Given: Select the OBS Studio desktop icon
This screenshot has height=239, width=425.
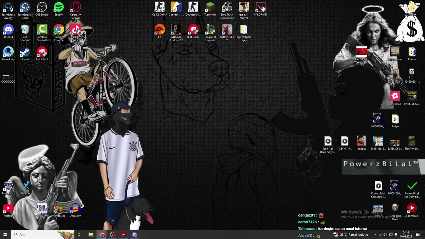Looking at the screenshot, I should [42, 9].
